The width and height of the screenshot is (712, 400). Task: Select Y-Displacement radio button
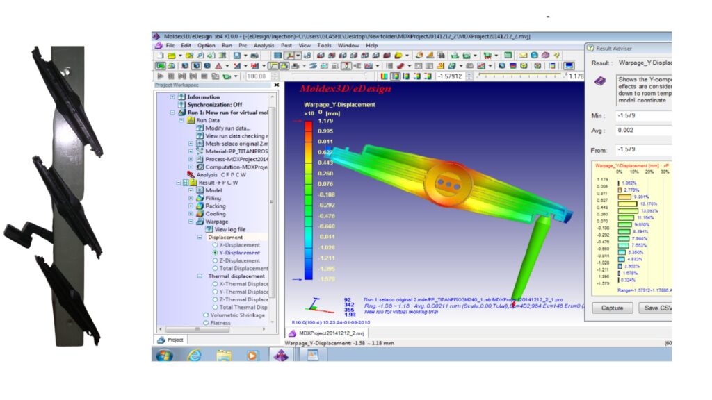(215, 253)
